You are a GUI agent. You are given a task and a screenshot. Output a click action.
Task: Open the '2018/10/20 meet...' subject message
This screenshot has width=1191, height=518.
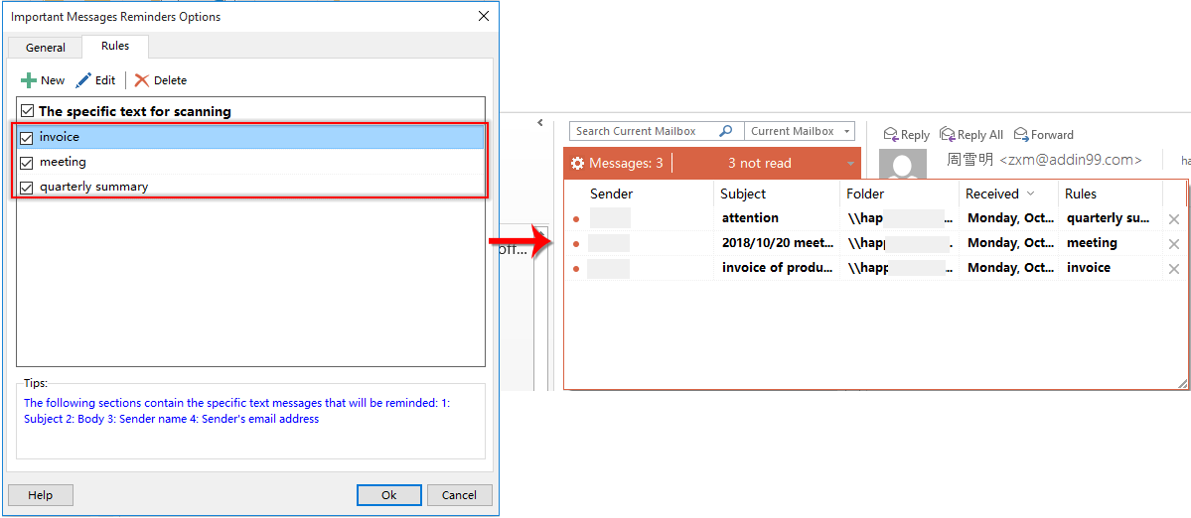[x=778, y=243]
